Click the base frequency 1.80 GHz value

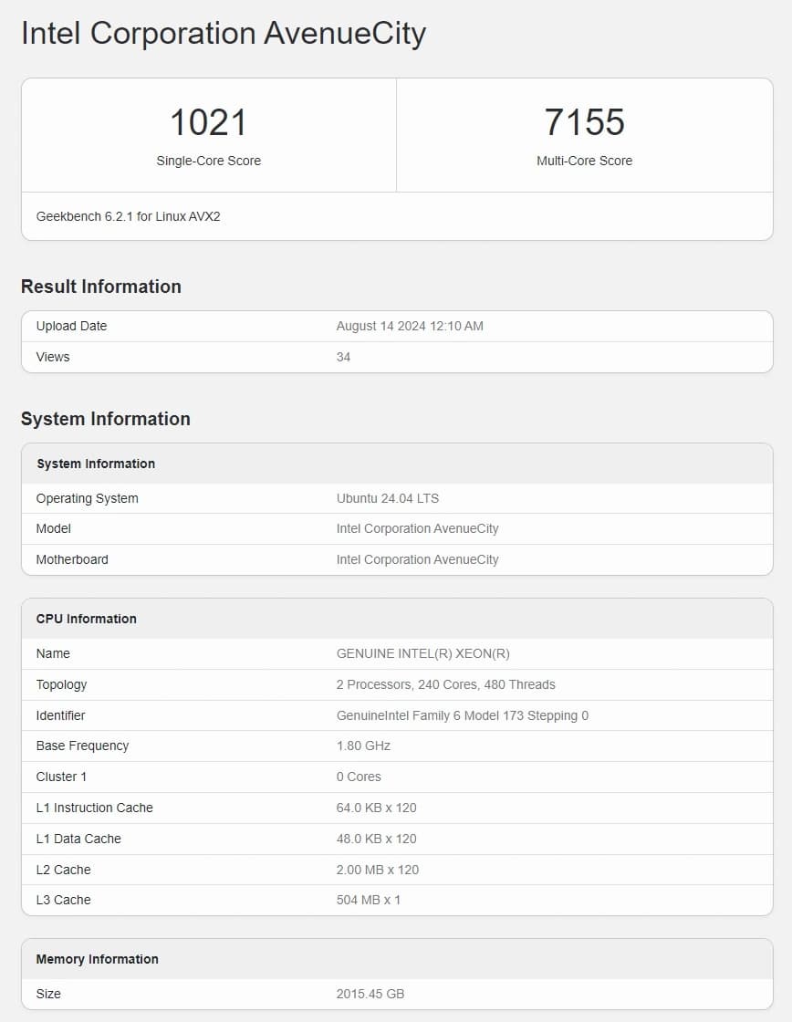[363, 746]
